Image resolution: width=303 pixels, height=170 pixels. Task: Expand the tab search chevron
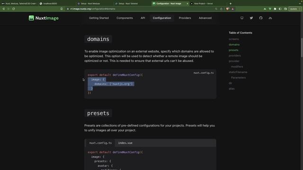click(x=300, y=3)
